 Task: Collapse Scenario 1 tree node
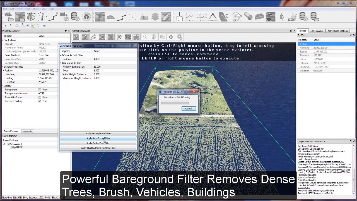coord(4,144)
